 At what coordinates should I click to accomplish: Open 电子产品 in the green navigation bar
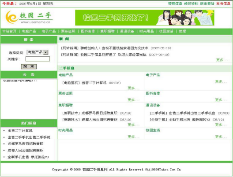click(x=49, y=31)
